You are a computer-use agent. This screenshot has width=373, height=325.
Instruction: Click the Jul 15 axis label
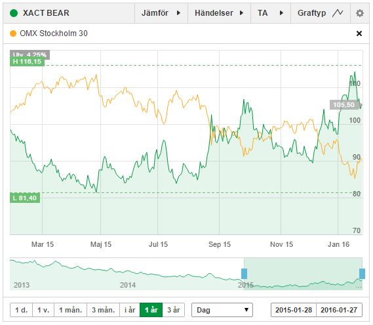coord(158,244)
